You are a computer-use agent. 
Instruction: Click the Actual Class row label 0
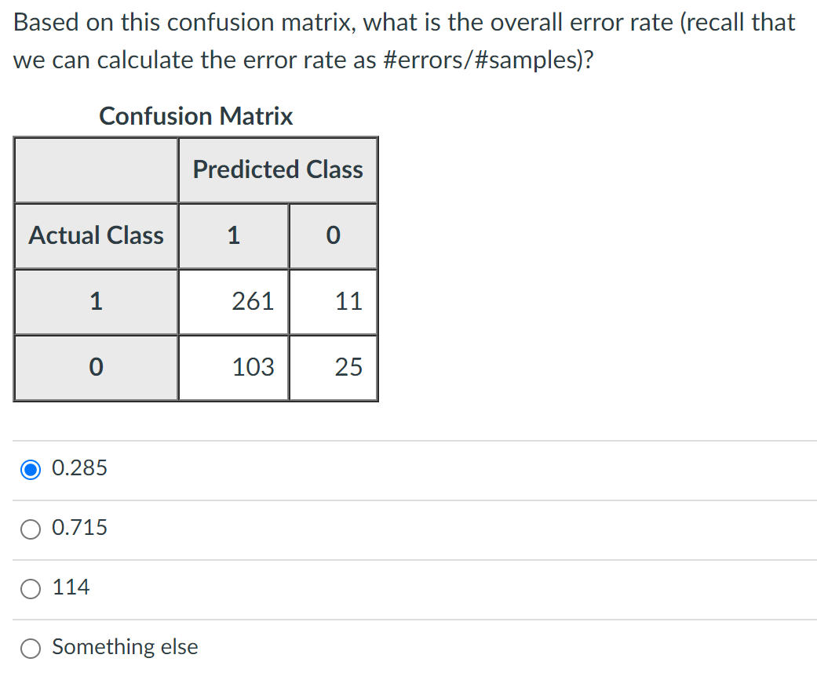pos(96,367)
